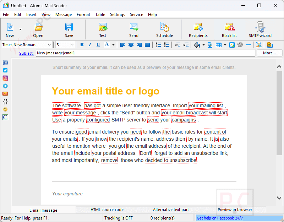This screenshot has width=284, height=222.
Task: Click into the Subject input field
Action: (146, 53)
